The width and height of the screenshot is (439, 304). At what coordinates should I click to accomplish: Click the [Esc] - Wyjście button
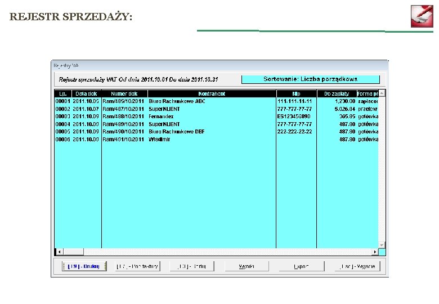357,266
